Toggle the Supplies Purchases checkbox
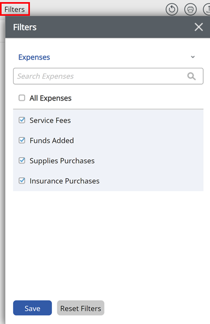210x324 pixels. pos(22,160)
